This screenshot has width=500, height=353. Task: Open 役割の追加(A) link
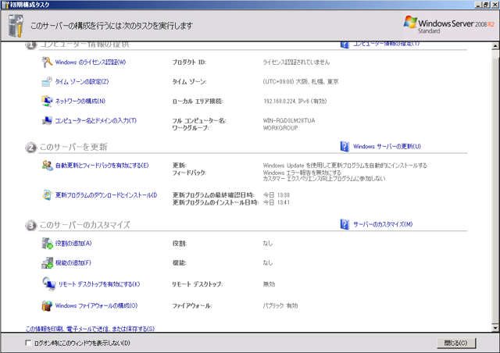tap(73, 244)
